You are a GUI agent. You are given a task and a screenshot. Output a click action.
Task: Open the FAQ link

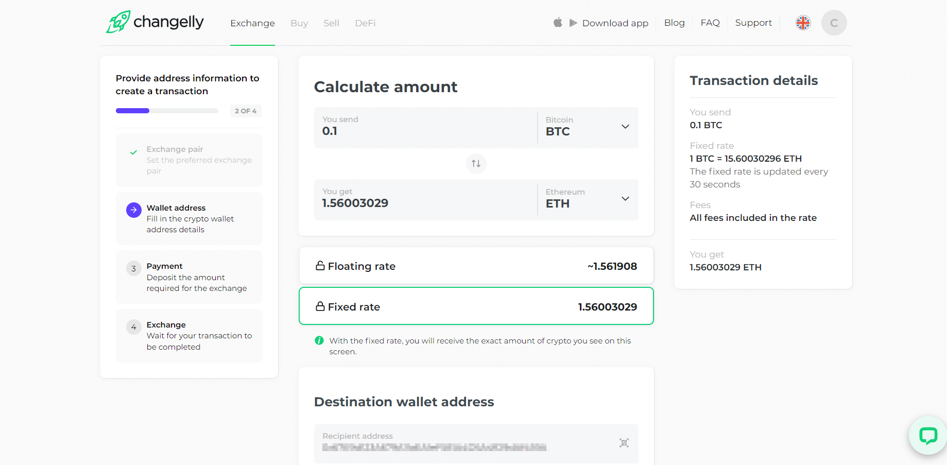point(710,23)
